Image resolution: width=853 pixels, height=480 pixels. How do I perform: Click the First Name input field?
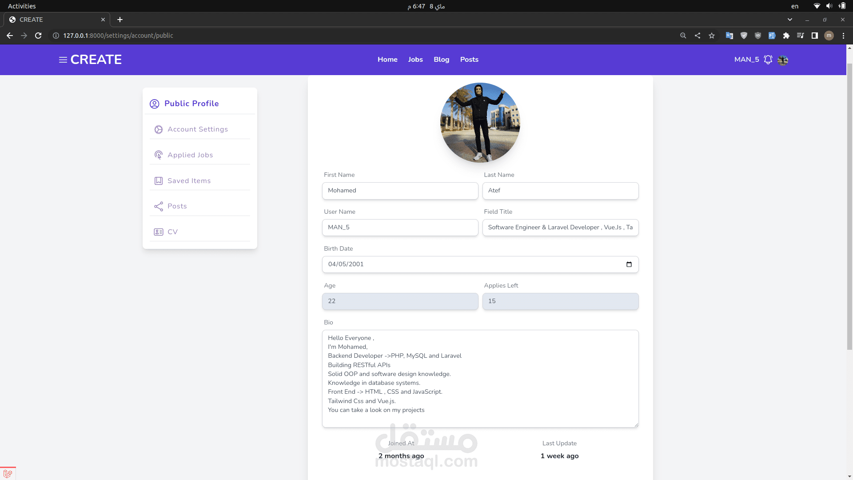pos(400,191)
